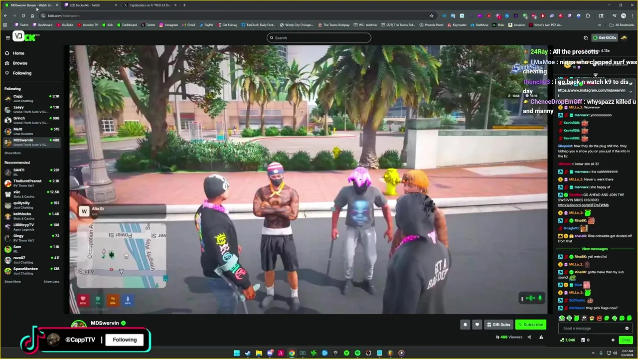638x359 pixels.
Task: Open recommended channel SANTI
Action: pos(32,172)
